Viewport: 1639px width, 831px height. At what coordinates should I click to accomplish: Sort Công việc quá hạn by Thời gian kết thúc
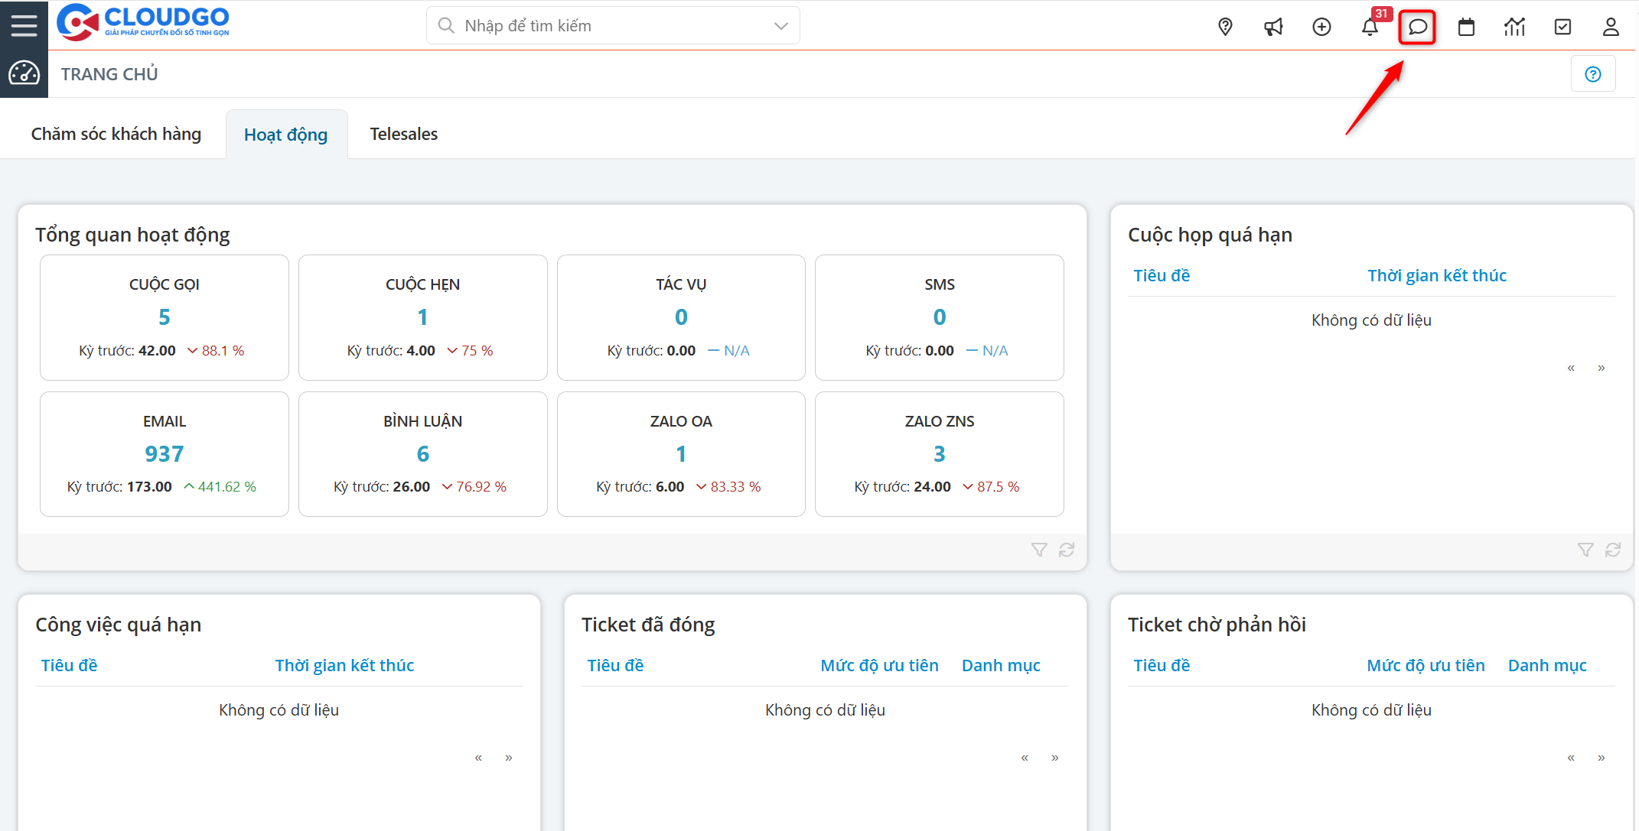344,665
